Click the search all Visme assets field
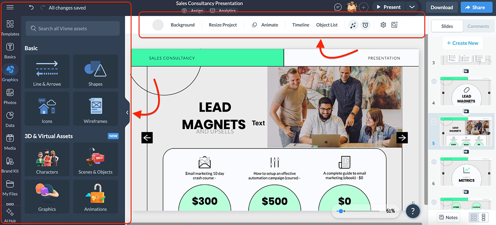This screenshot has height=225, width=496. 73,29
